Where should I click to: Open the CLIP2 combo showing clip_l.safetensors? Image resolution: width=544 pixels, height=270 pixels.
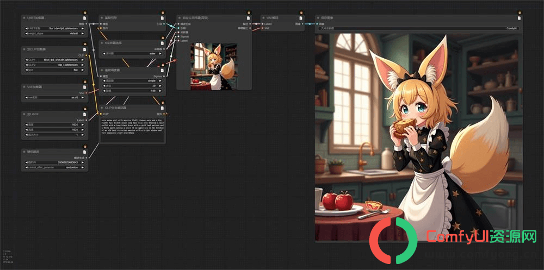click(54, 65)
